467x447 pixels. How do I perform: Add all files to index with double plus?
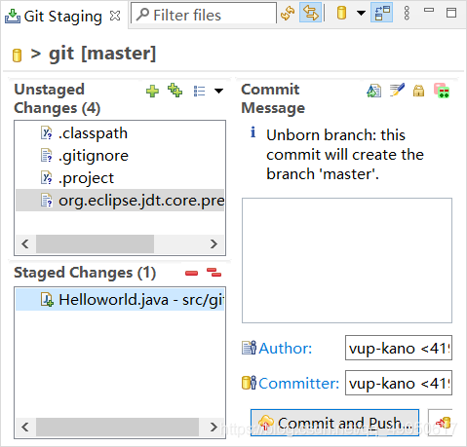point(175,91)
